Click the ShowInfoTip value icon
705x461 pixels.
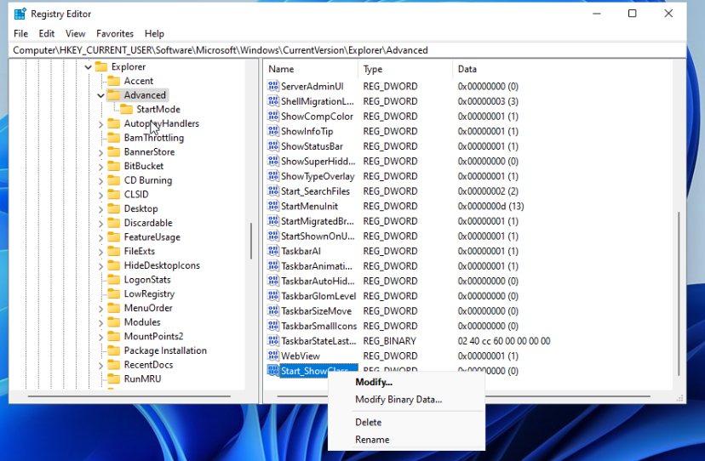273,131
